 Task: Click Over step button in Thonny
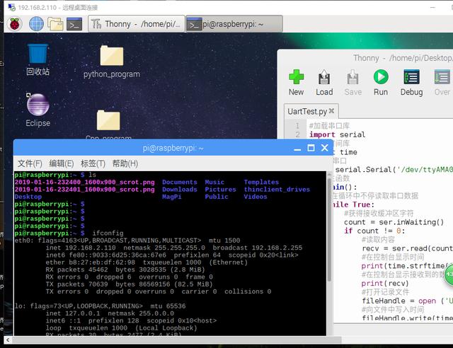pos(442,83)
